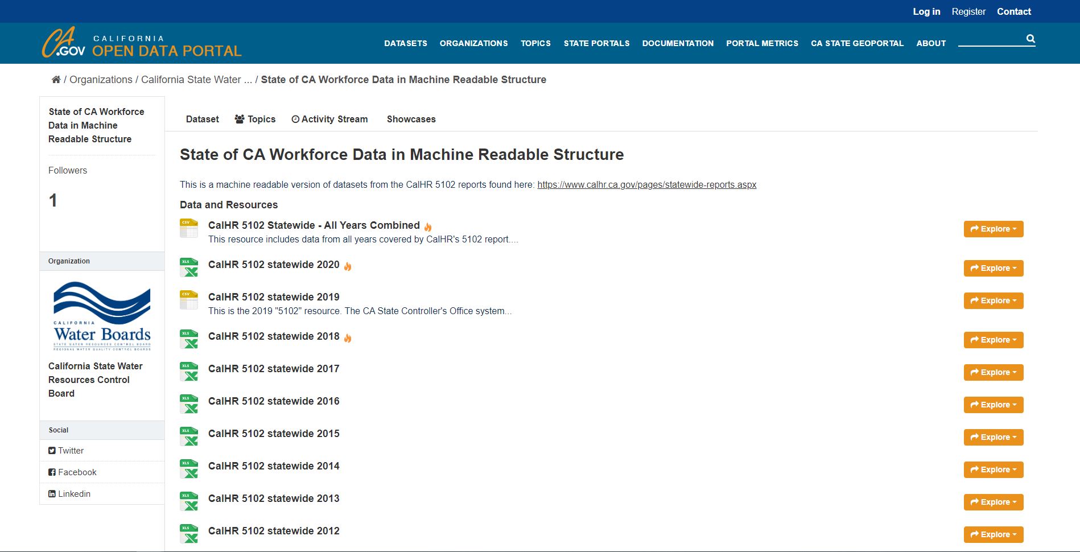Click the XLS icon for statewide 2015
Image resolution: width=1080 pixels, height=552 pixels.
click(189, 436)
